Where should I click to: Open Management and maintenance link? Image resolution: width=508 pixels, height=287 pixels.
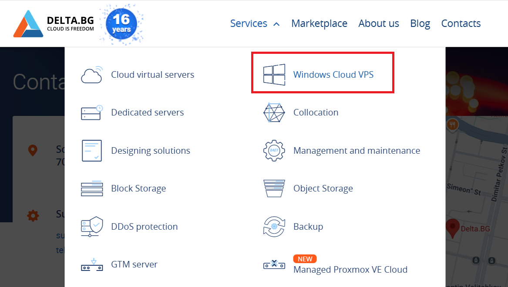[357, 151]
